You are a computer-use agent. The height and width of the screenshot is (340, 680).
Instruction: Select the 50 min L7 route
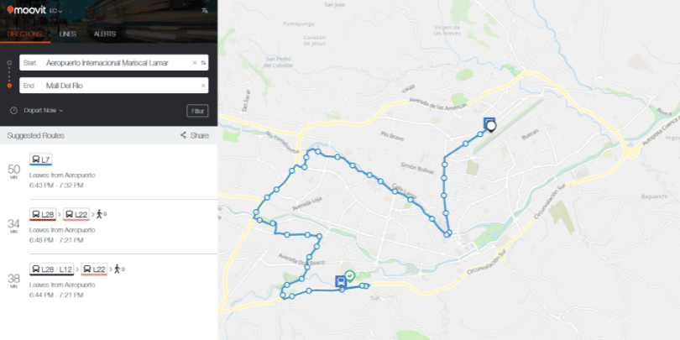(109, 172)
